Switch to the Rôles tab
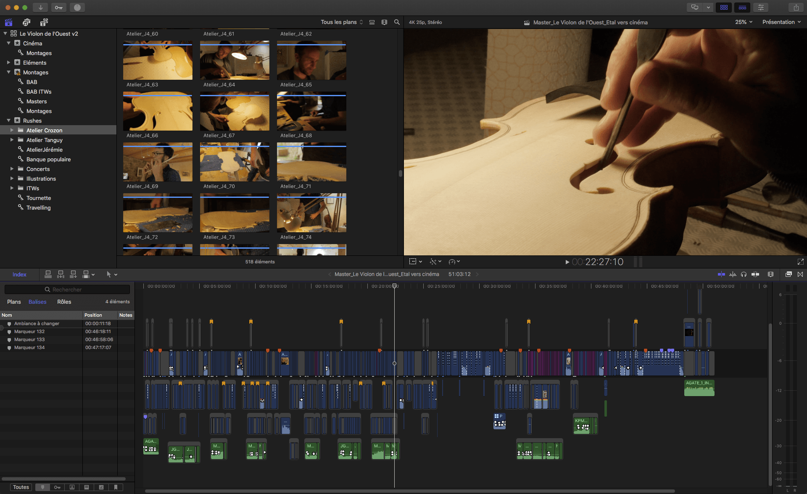The height and width of the screenshot is (494, 807). coord(64,302)
